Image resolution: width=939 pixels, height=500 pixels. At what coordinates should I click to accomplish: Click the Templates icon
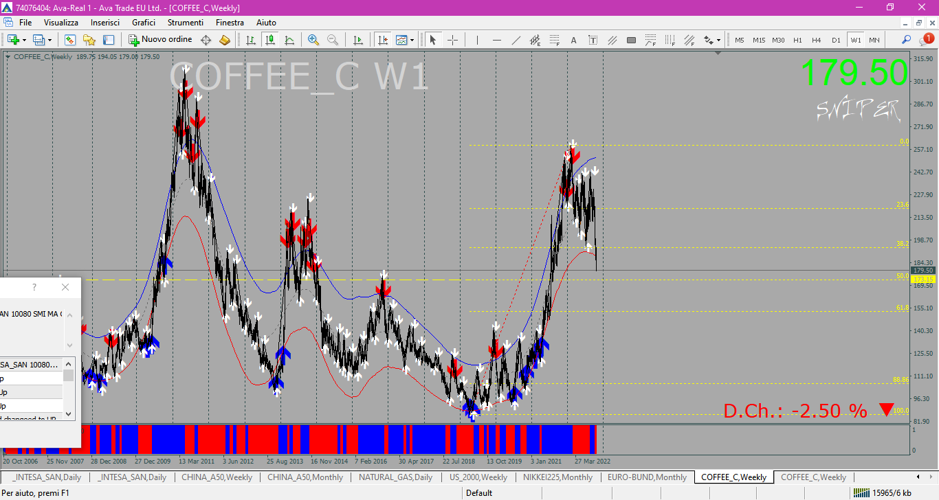coord(401,40)
